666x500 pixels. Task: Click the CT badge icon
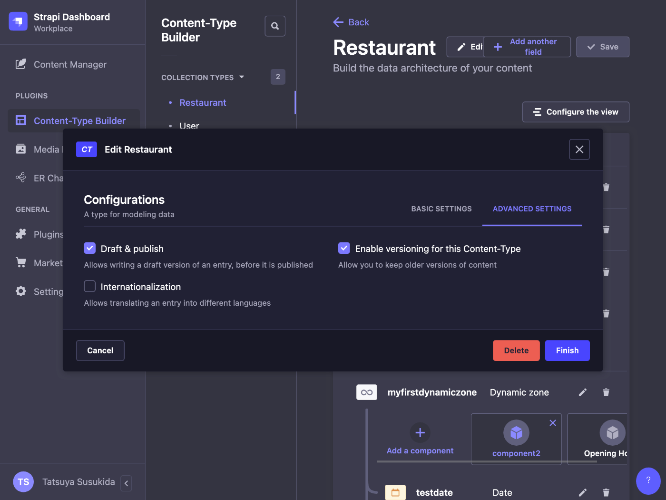(87, 150)
